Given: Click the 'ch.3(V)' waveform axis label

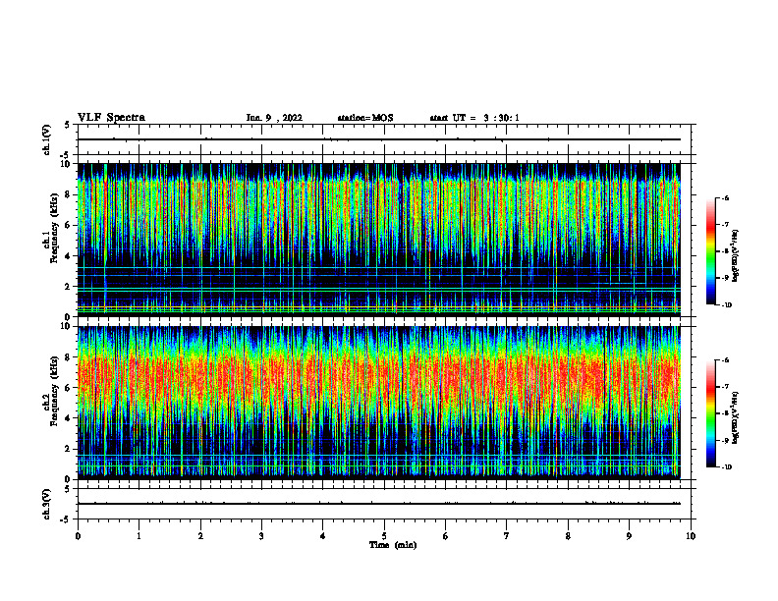Looking at the screenshot, I should coord(46,504).
